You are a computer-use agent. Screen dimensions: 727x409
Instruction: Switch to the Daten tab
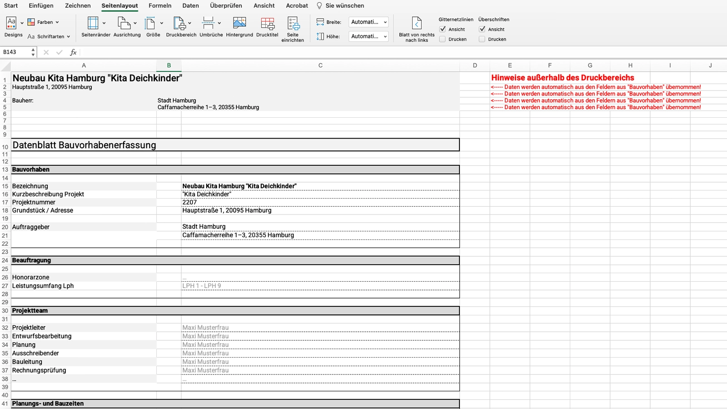[191, 5]
